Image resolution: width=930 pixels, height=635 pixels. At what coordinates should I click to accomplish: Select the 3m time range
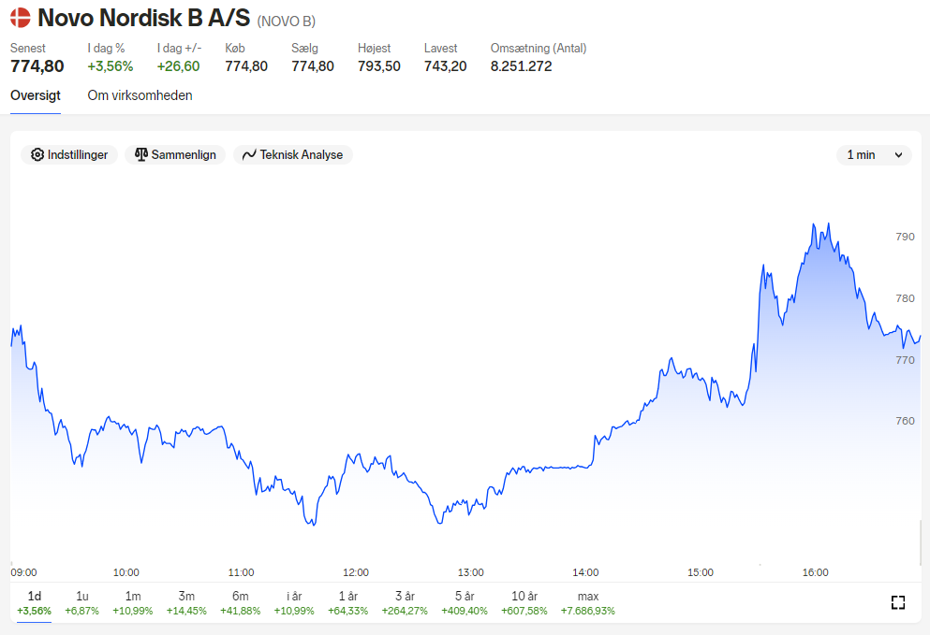coord(186,602)
